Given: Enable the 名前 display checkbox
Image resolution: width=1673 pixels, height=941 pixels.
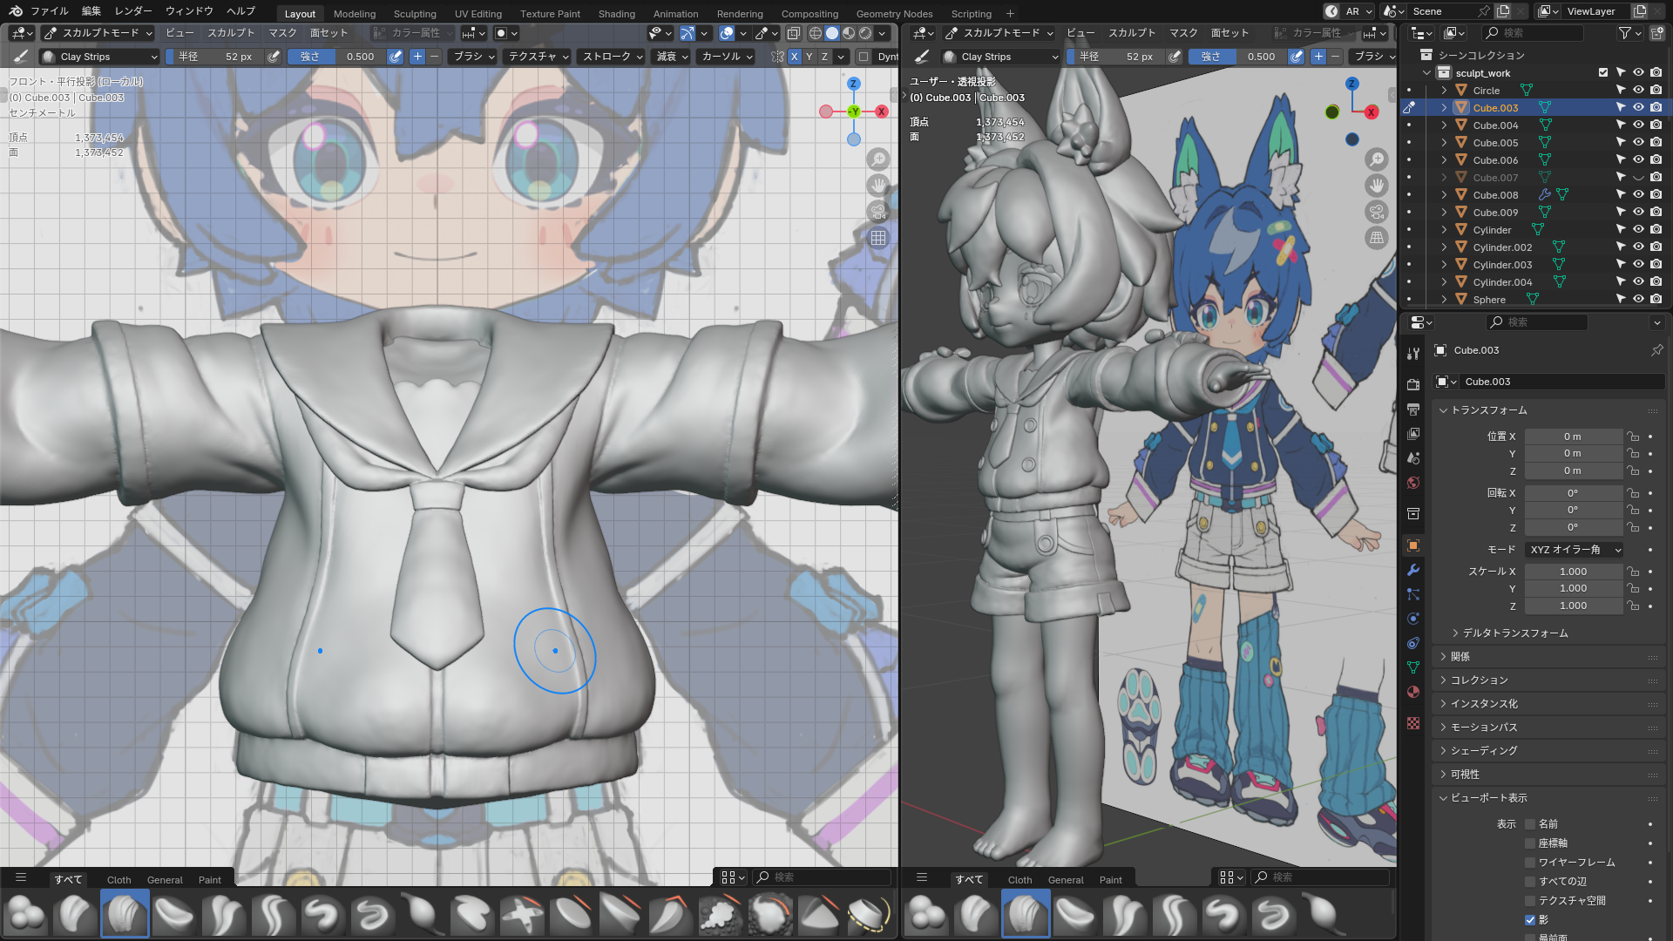Looking at the screenshot, I should coord(1530,824).
